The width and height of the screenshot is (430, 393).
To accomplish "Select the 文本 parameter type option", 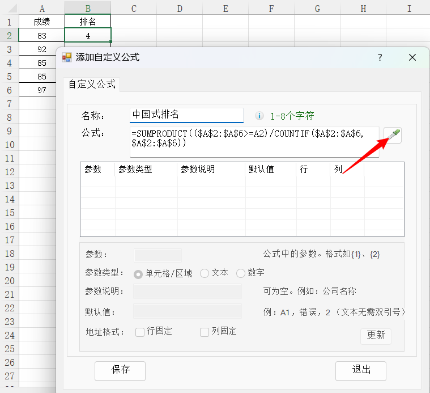I will coord(205,273).
